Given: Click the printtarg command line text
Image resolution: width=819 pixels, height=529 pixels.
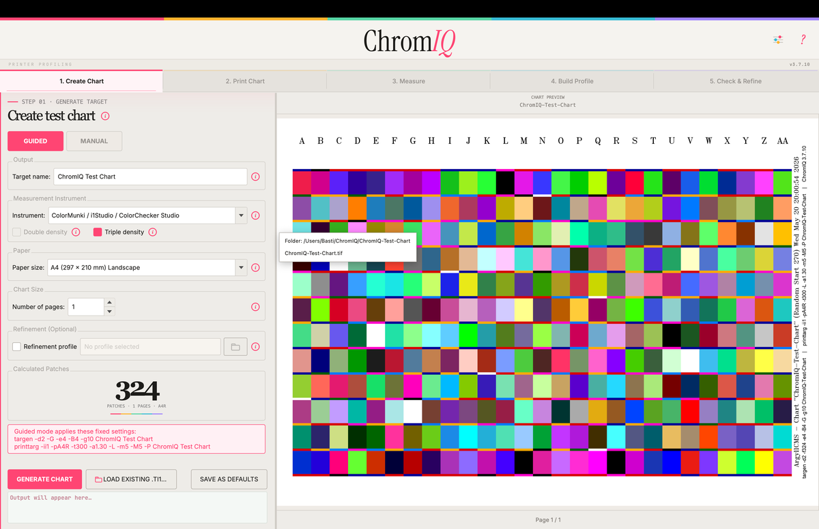Looking at the screenshot, I should click(x=112, y=447).
